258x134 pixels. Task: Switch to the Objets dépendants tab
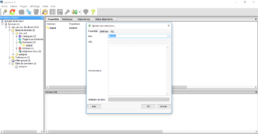[104, 19]
